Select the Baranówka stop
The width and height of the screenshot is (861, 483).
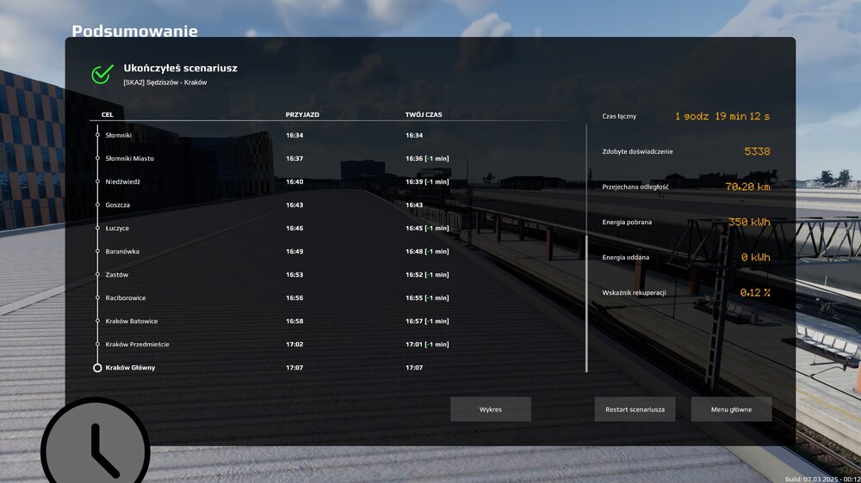[121, 251]
